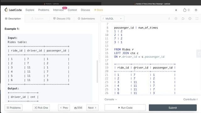Click the Run Code button
Viewport: 201px width, 113px height.
coord(125,108)
